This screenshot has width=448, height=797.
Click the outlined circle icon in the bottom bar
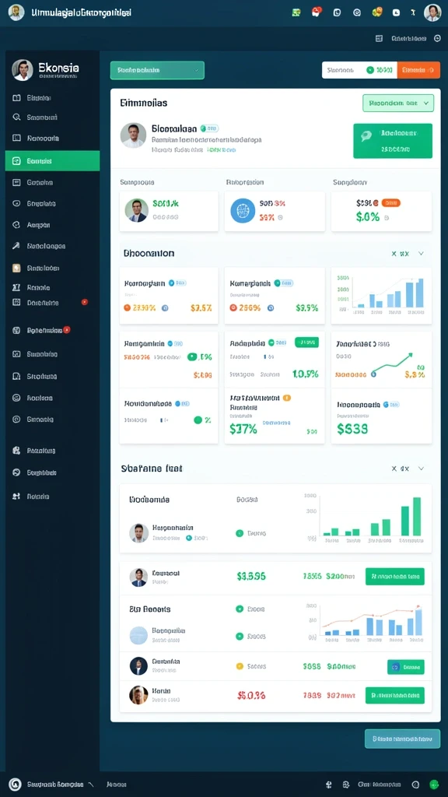click(415, 785)
